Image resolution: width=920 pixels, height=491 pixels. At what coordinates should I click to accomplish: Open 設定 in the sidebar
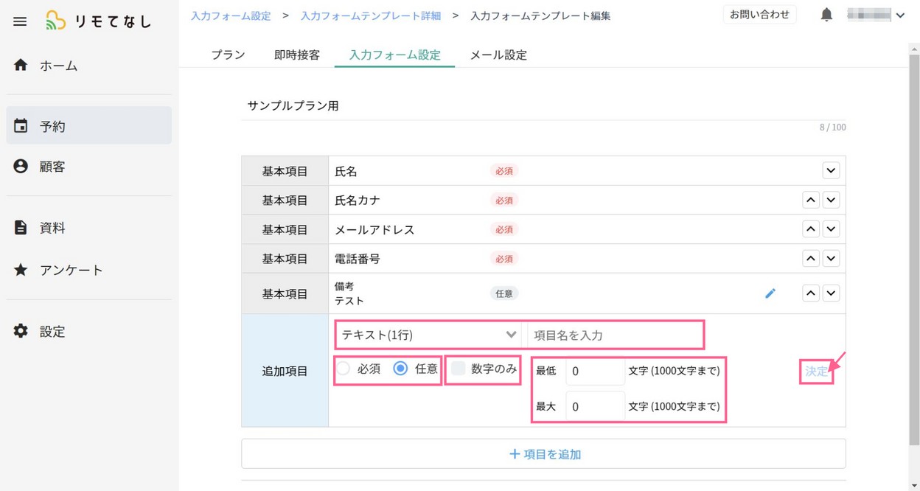tap(52, 332)
